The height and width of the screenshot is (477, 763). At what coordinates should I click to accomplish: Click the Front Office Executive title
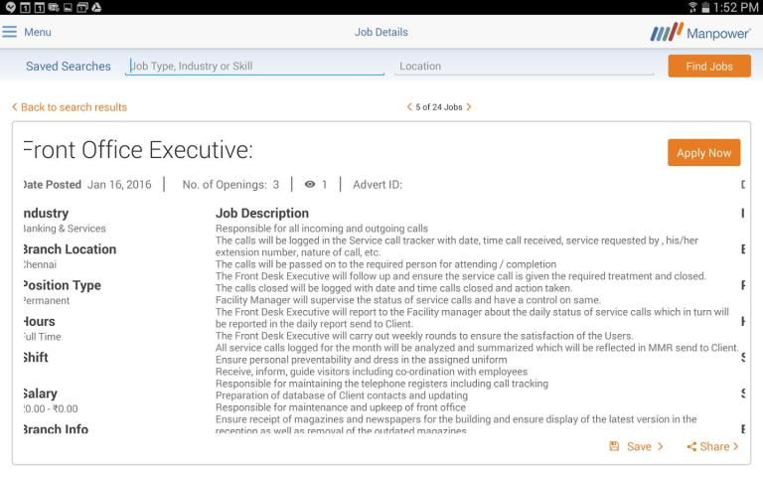click(137, 151)
